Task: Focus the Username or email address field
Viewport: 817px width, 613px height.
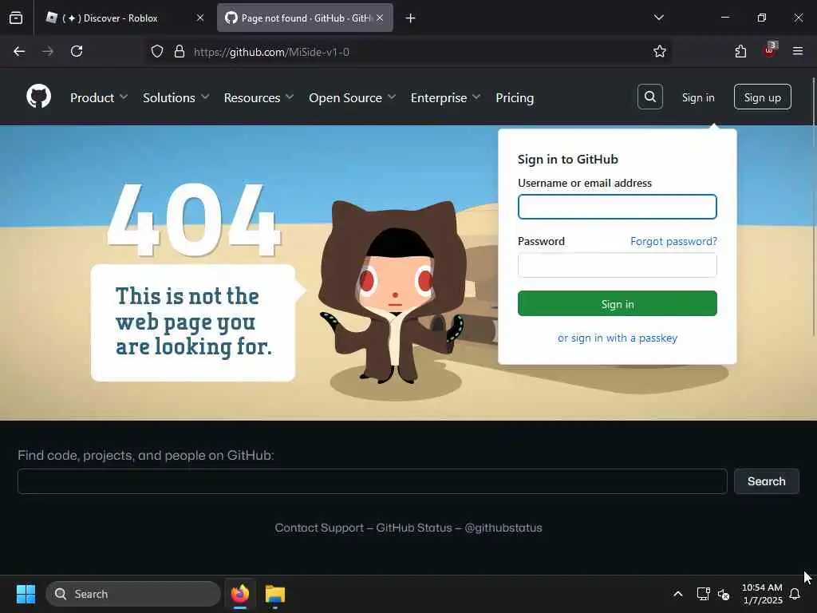Action: [617, 207]
